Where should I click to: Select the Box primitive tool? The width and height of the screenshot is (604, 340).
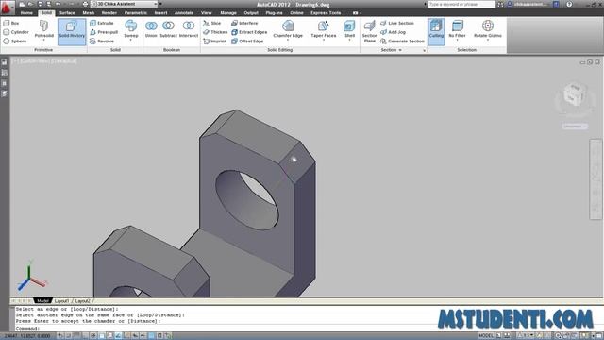11,23
